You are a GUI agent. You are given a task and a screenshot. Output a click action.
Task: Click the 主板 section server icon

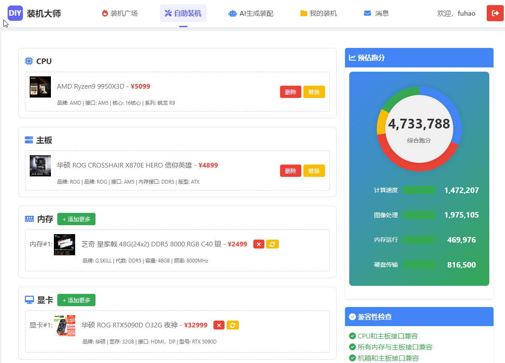pyautogui.click(x=29, y=140)
